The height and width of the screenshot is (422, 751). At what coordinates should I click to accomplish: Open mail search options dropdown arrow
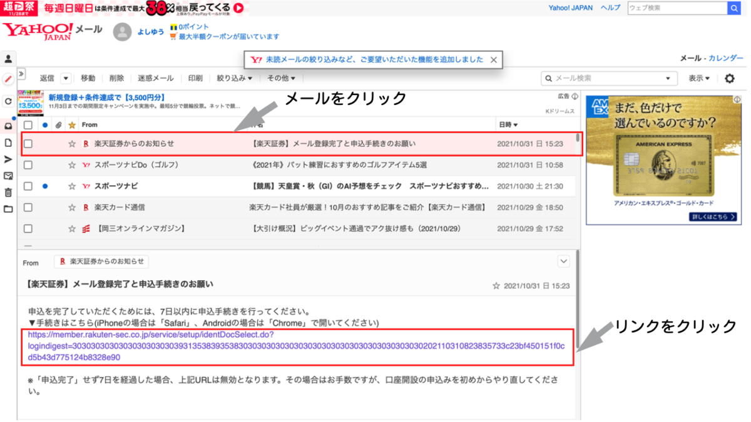668,79
